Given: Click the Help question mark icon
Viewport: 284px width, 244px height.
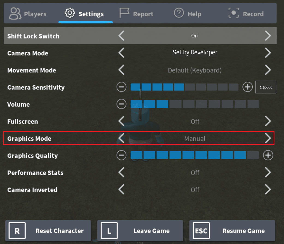Looking at the screenshot, I should pos(179,13).
